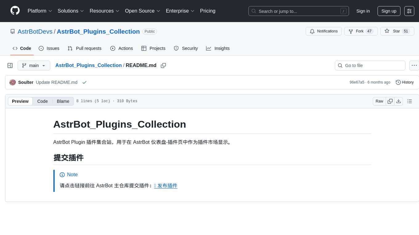
Task: Open the Actions tab
Action: point(121,48)
